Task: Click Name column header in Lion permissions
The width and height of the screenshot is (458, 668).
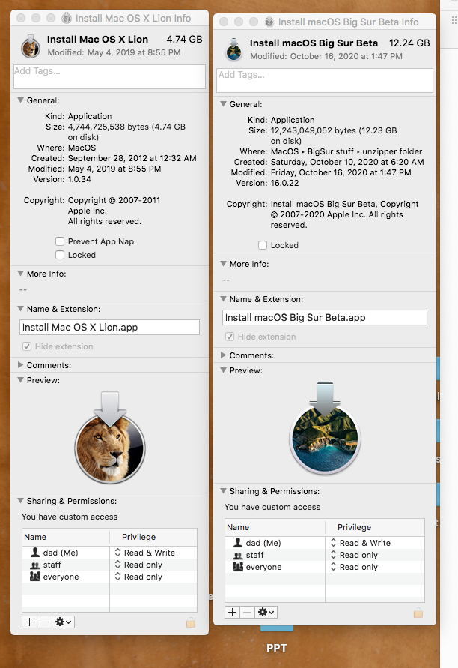Action: [x=66, y=537]
